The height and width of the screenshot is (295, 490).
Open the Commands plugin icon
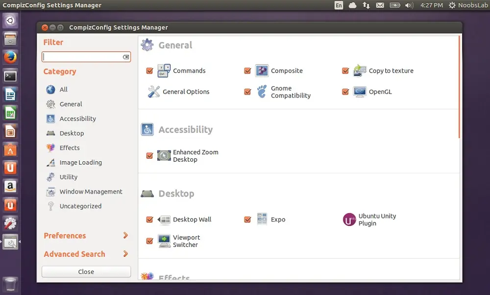pos(164,71)
